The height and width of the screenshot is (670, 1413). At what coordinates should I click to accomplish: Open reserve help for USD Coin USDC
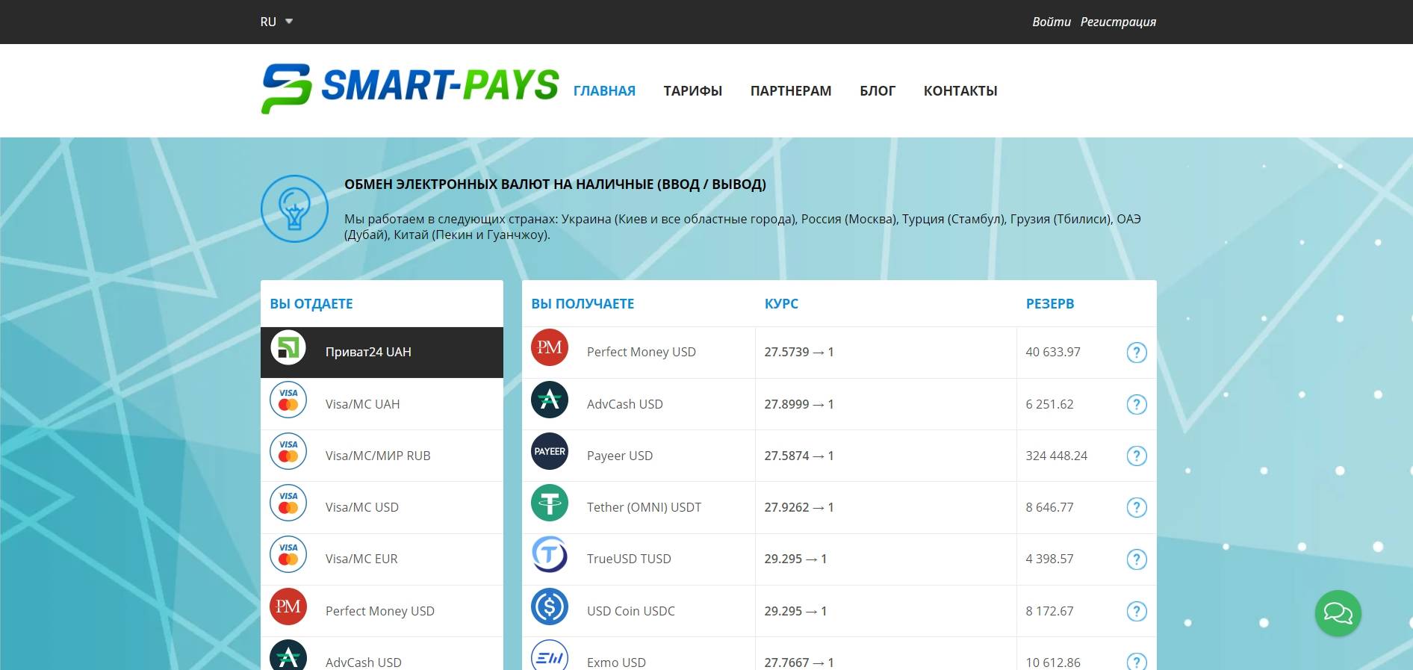(x=1136, y=611)
